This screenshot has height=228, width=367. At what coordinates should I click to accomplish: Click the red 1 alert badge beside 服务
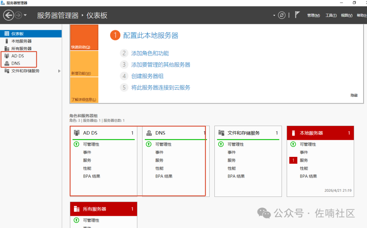[293, 160]
